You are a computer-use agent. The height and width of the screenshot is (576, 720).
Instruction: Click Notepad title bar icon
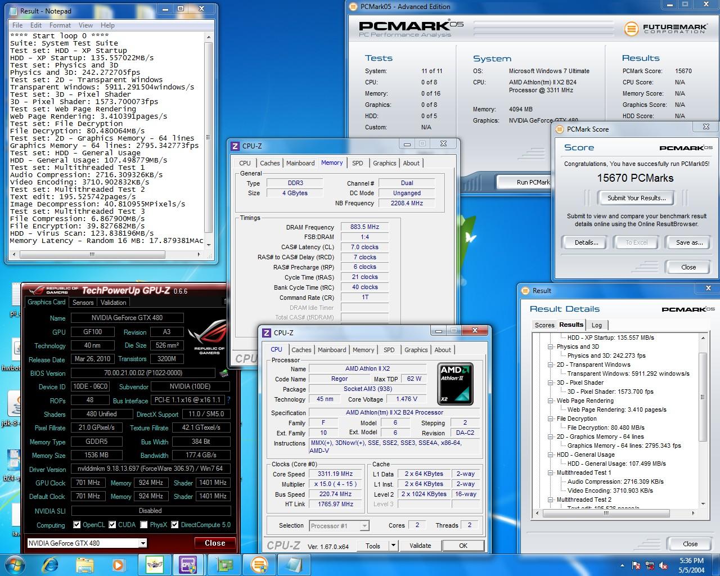pos(13,11)
